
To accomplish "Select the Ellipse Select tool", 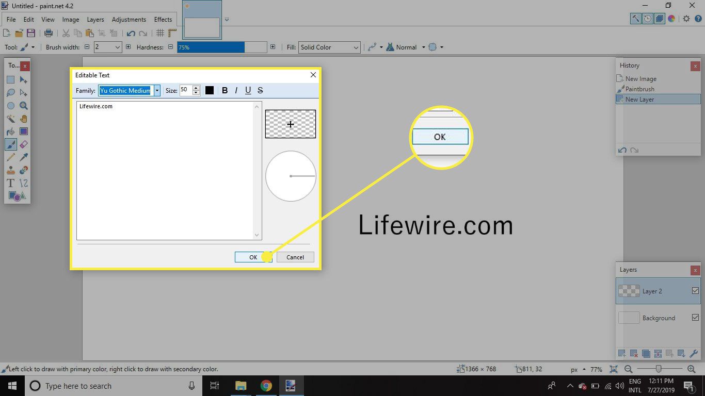I will (x=10, y=106).
